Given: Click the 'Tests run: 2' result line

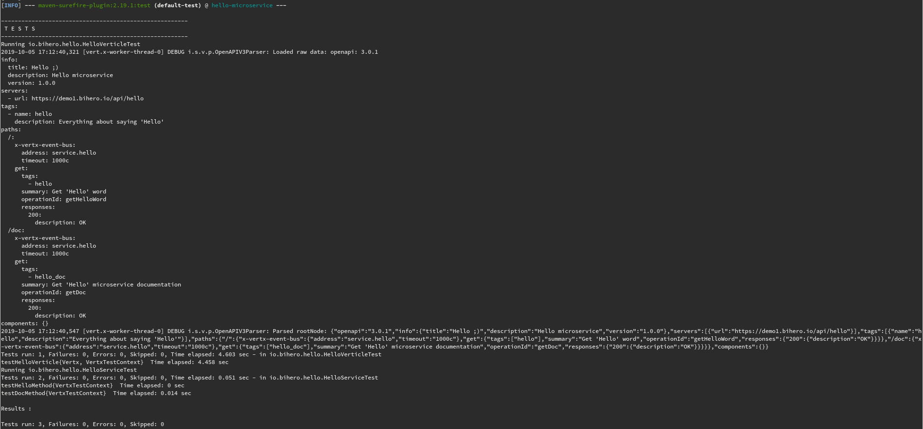Looking at the screenshot, I should (x=189, y=378).
